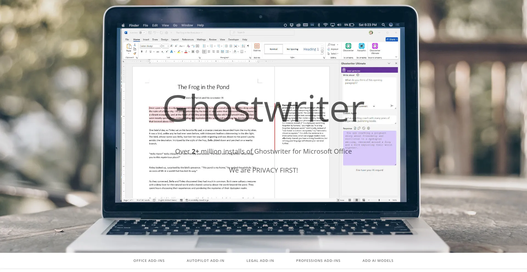
Task: Open the Insert ribbon tab
Action: [x=146, y=40]
